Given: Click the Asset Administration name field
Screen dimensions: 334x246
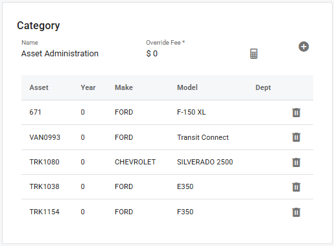Looking at the screenshot, I should (x=60, y=54).
